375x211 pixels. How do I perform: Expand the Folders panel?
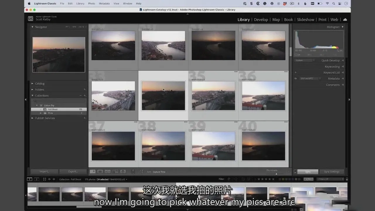(33, 90)
